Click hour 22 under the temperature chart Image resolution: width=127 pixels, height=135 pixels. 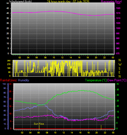[x=105, y=133]
